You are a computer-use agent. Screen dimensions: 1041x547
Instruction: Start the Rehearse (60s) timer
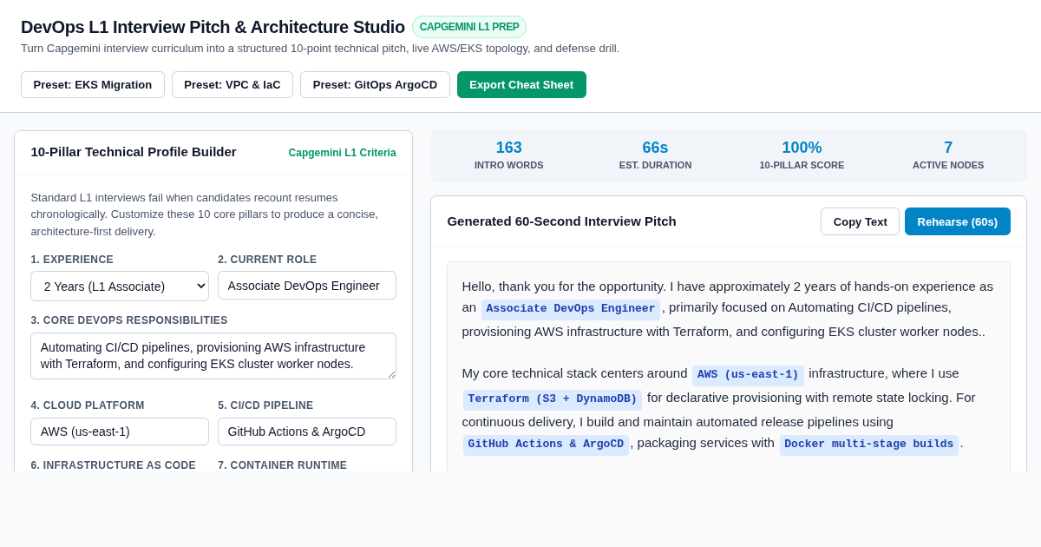coord(958,221)
